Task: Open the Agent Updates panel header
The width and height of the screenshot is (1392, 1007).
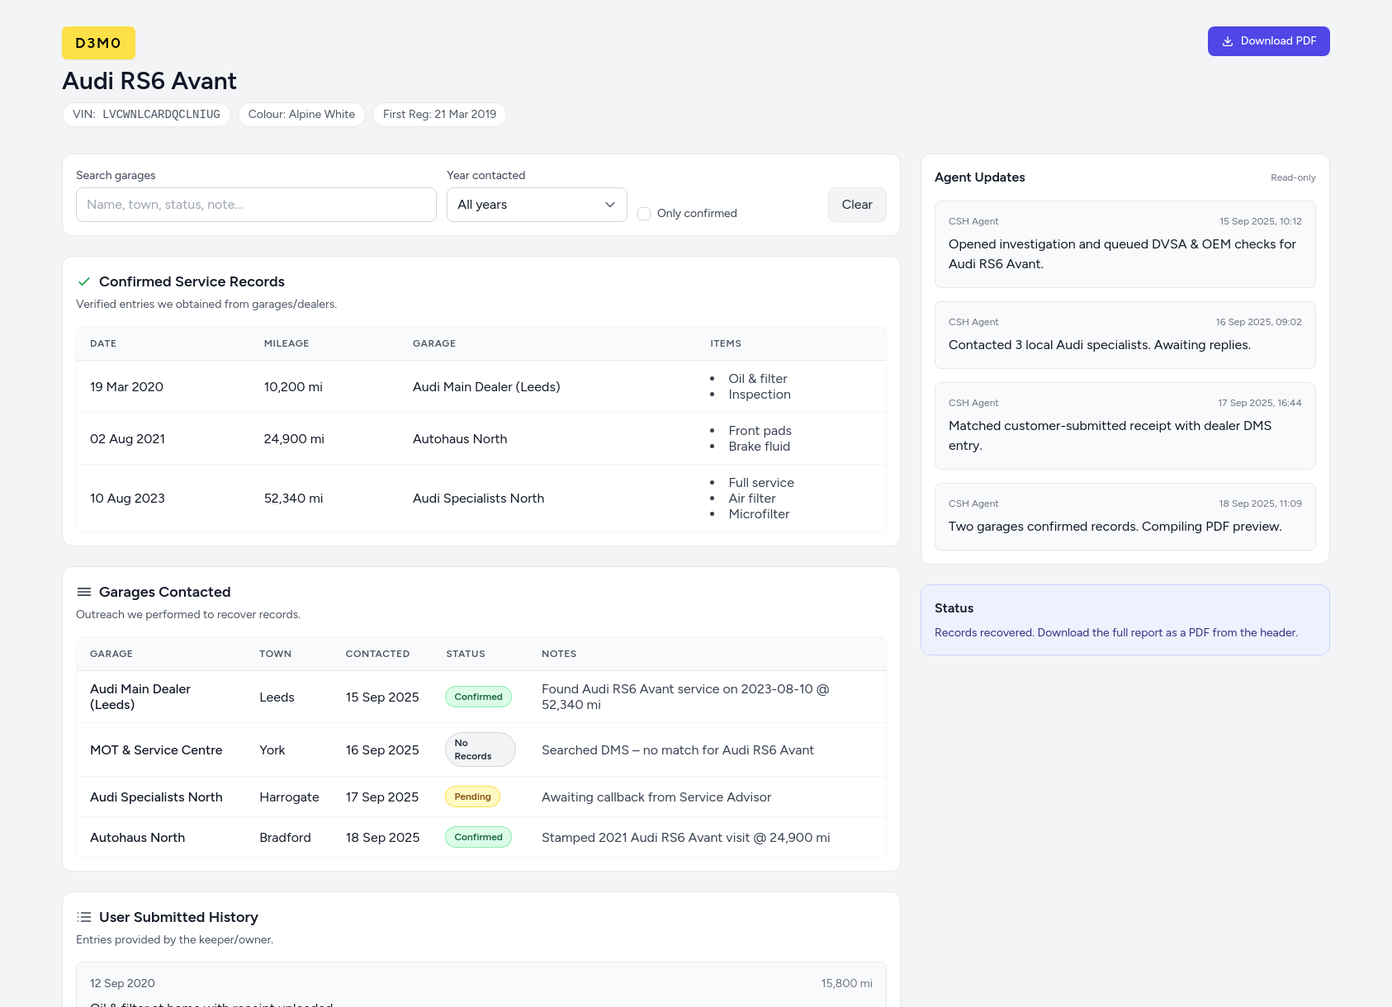Action: (979, 177)
